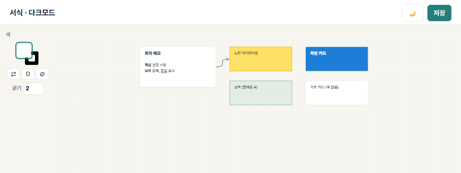Click the 저장 button

click(x=439, y=13)
